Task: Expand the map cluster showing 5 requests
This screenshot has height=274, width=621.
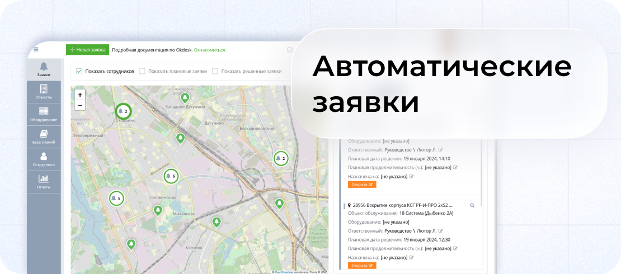Action: click(116, 198)
